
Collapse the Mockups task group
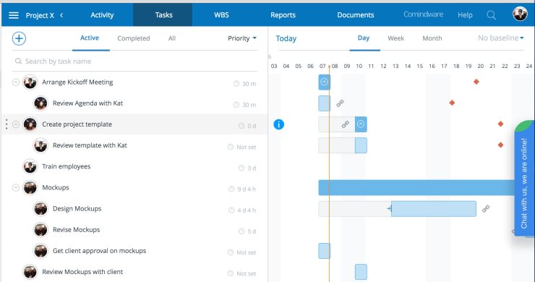pos(16,187)
